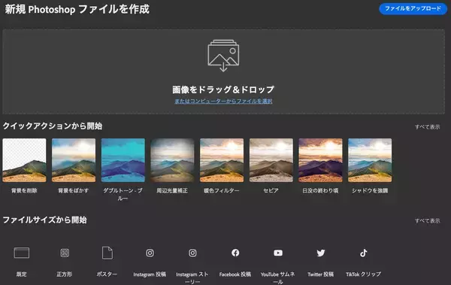Select the 周辺光量補正 thumbnail
451x285 pixels.
click(172, 160)
